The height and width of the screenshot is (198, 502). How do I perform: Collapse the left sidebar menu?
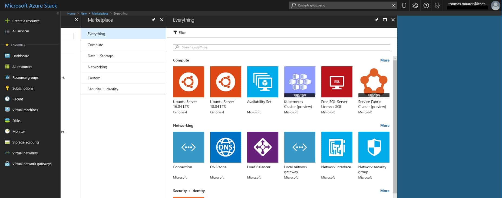(x=58, y=13)
